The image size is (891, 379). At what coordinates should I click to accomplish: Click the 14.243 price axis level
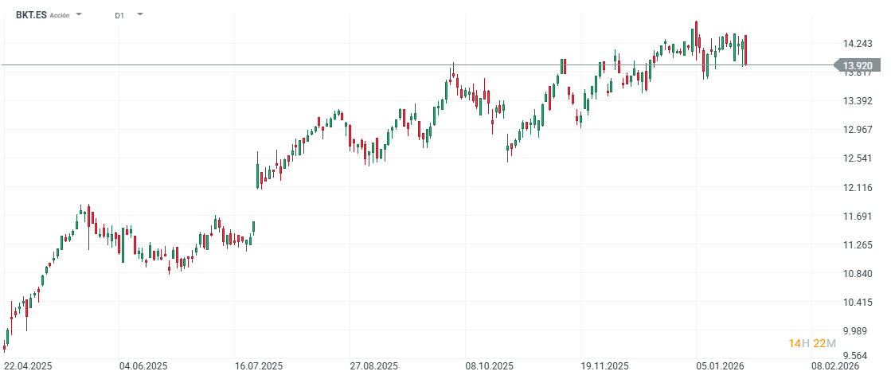[x=860, y=44]
